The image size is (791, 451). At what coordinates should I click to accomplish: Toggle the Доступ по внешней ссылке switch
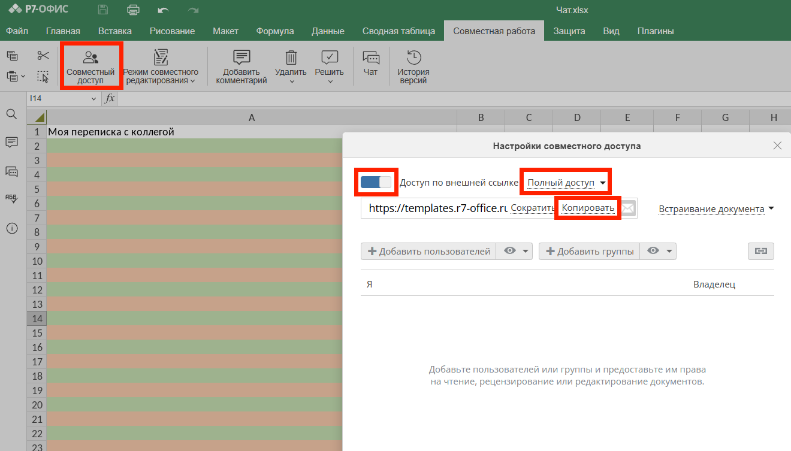[376, 182]
